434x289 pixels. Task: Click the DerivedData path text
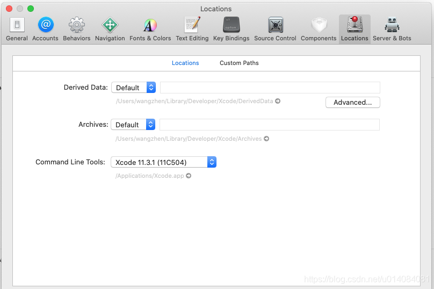pyautogui.click(x=194, y=101)
